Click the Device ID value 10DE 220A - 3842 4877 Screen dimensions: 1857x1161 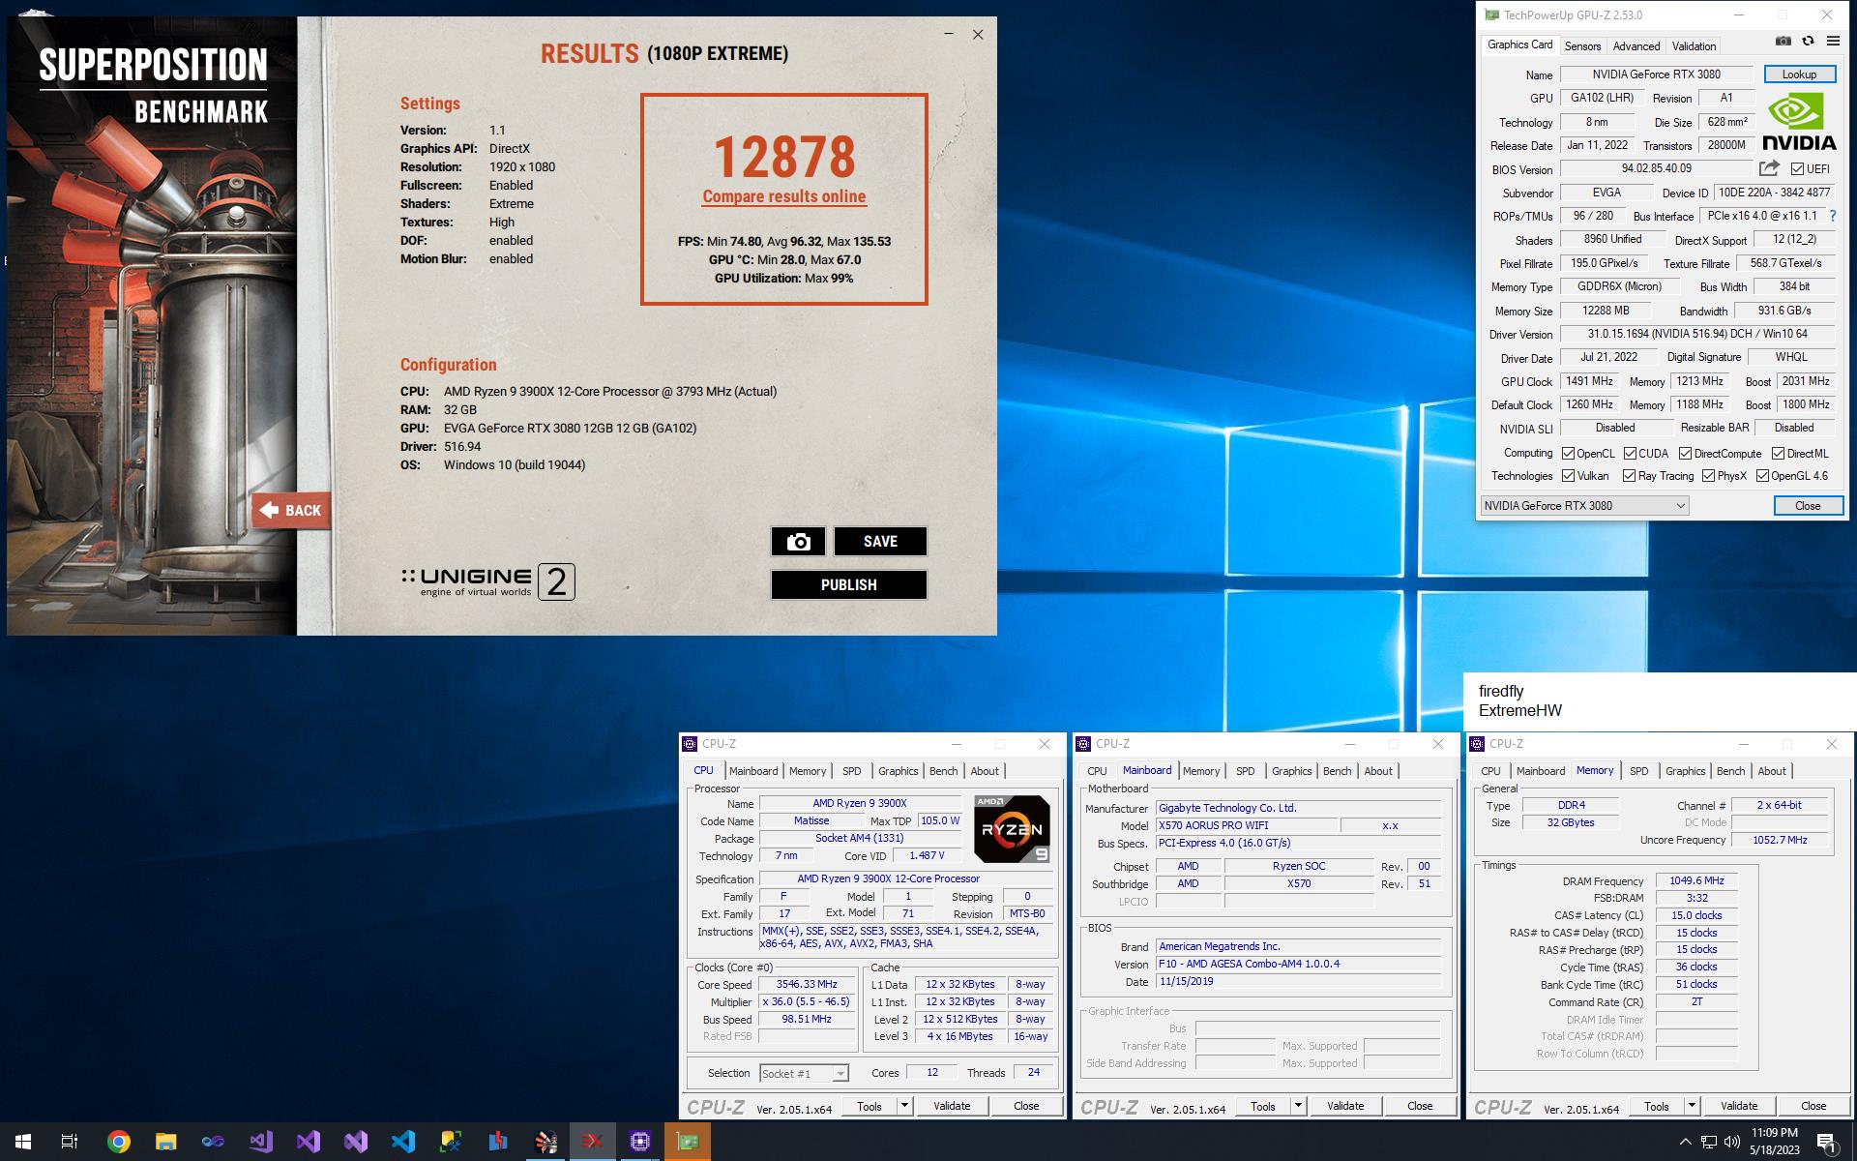(x=1774, y=193)
